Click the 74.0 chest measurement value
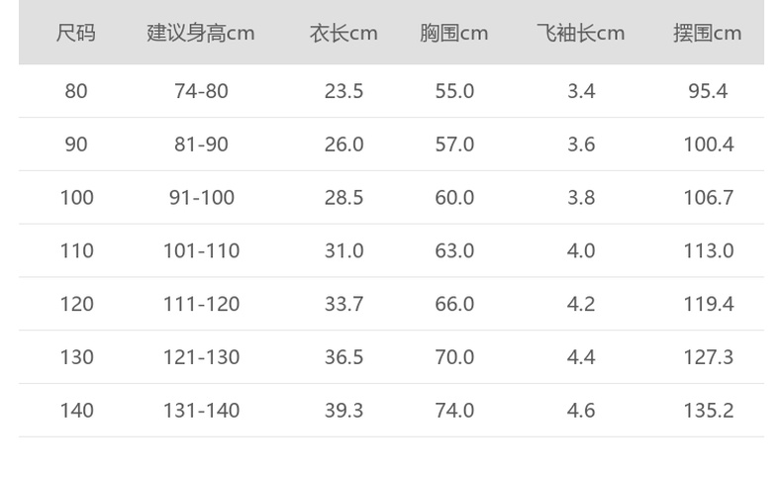 [454, 410]
